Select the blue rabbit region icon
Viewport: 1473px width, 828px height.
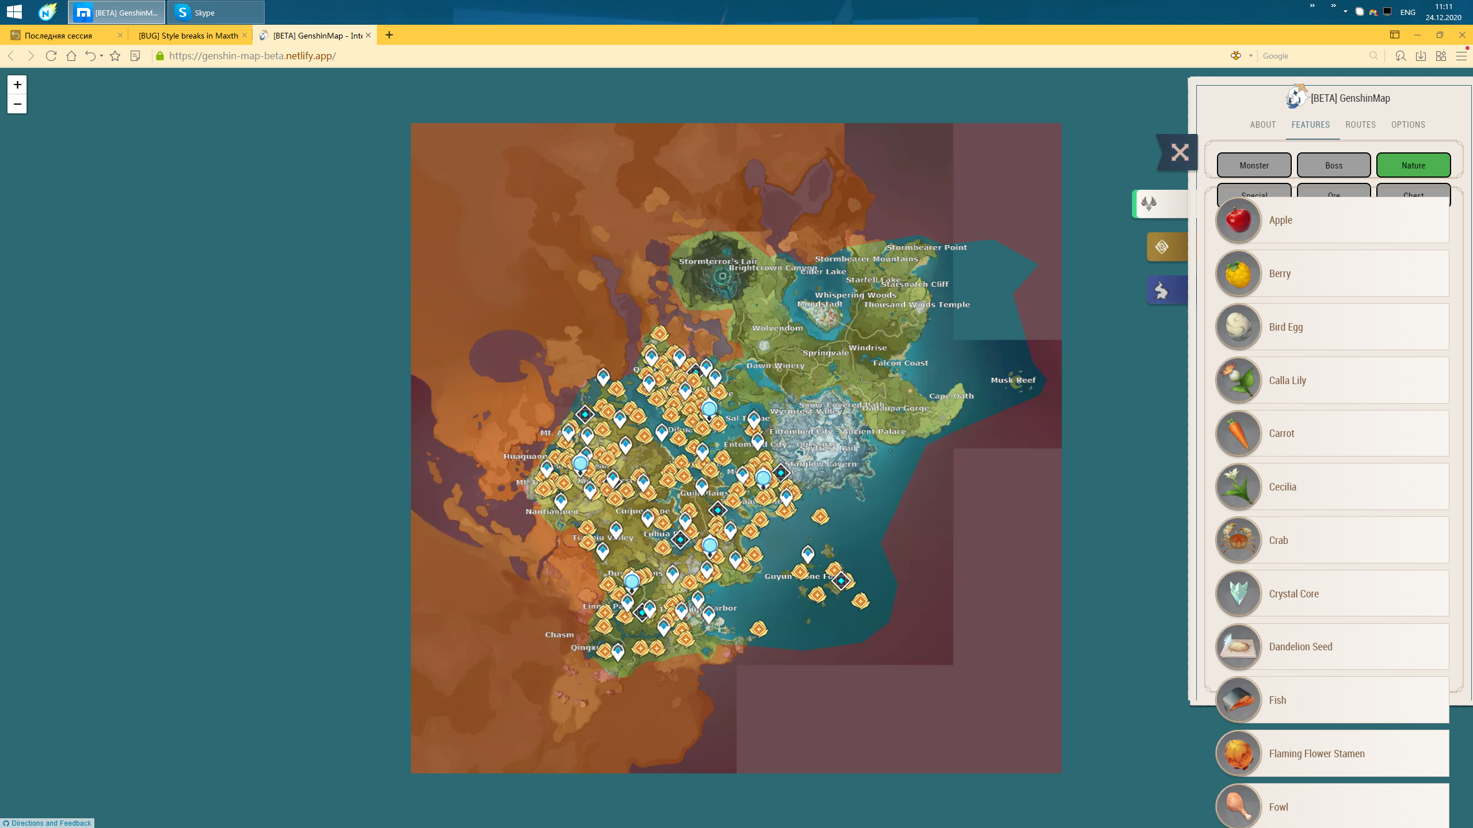point(1162,290)
